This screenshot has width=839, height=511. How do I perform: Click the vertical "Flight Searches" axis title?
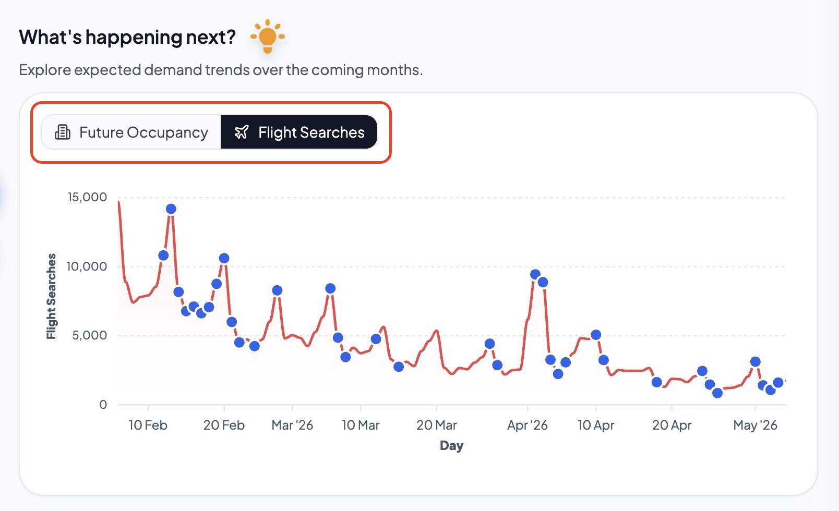[51, 296]
